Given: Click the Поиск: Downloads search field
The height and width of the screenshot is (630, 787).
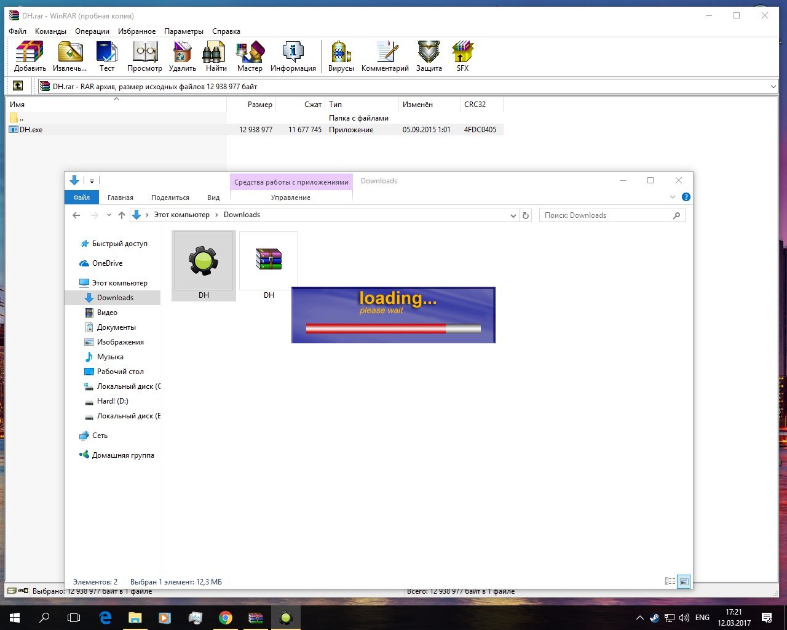Looking at the screenshot, I should [x=606, y=215].
